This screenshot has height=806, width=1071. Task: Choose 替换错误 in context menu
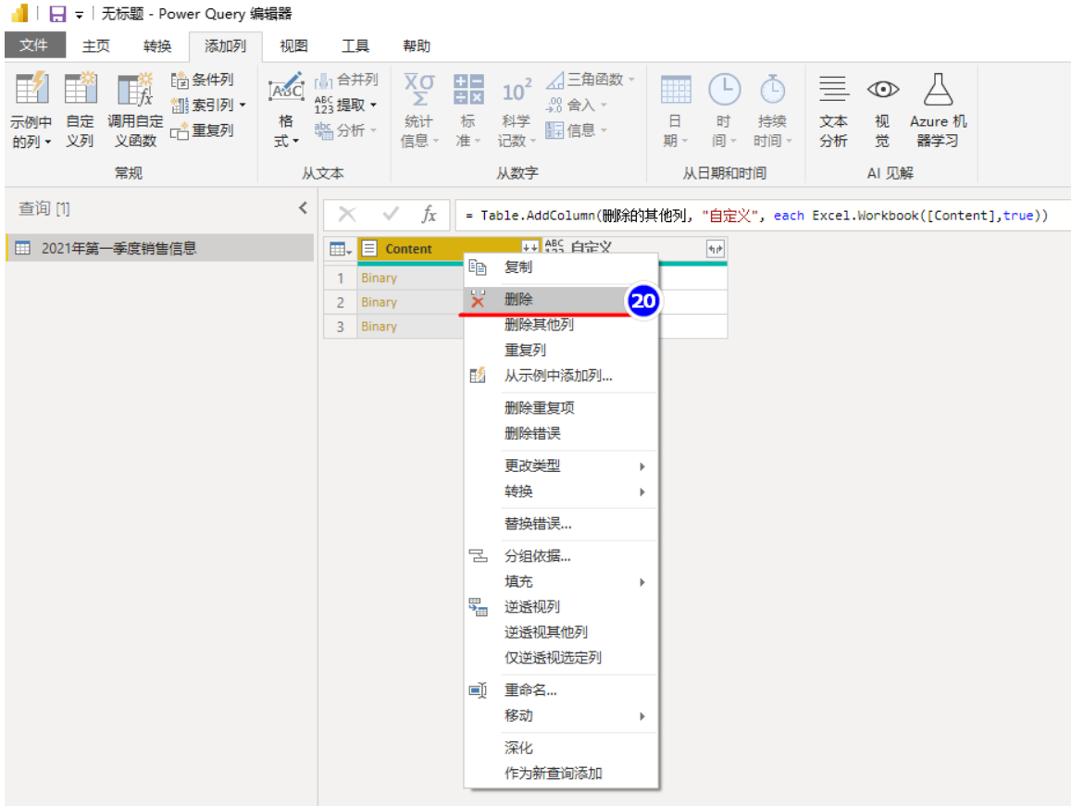(561, 524)
